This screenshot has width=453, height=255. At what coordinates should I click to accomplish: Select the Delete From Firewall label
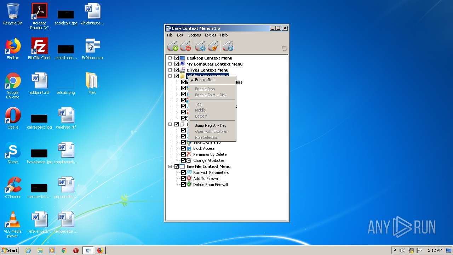(211, 185)
